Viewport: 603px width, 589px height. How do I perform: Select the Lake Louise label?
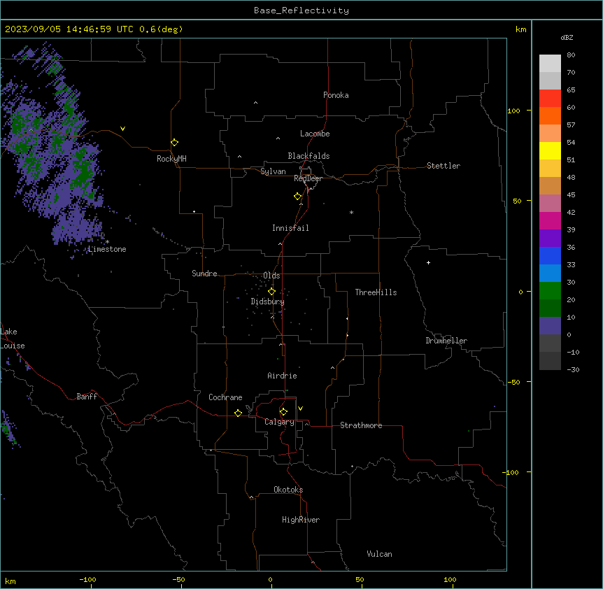coord(13,339)
